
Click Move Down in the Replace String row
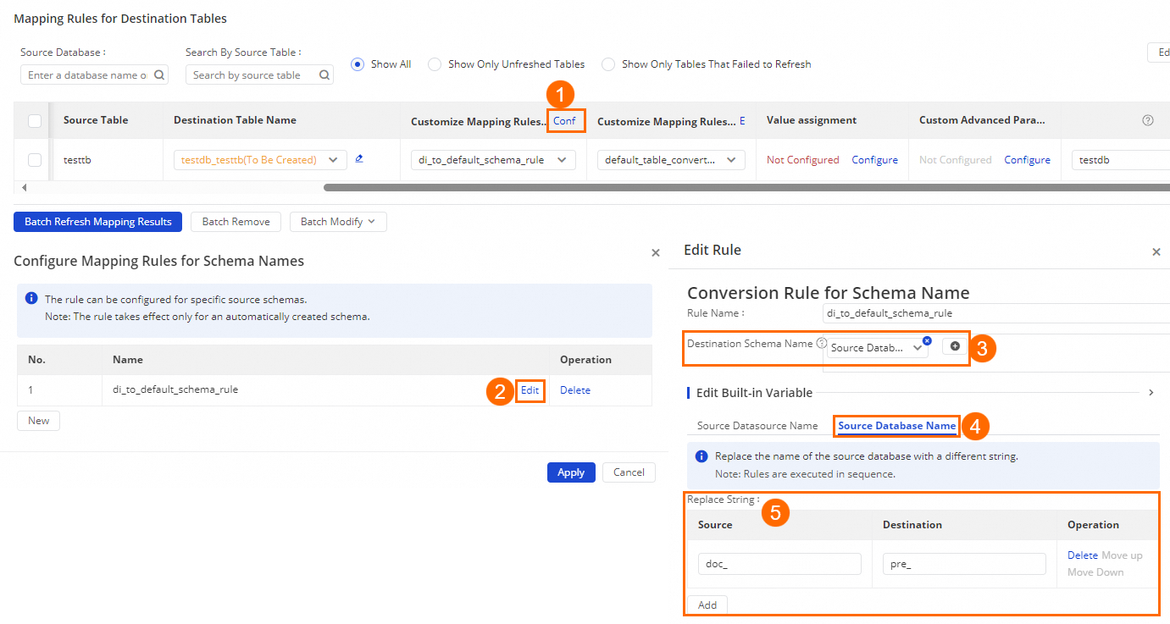click(1095, 572)
